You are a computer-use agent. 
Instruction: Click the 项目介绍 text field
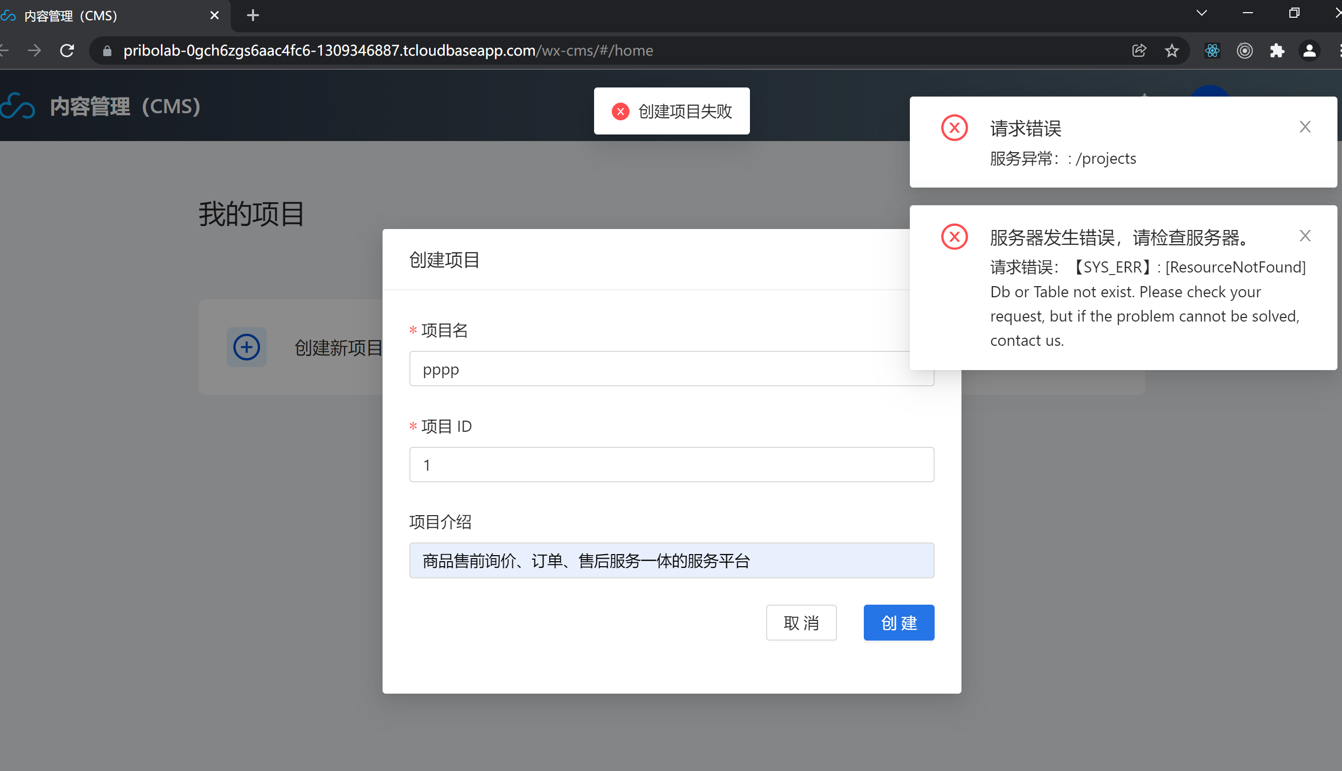coord(671,560)
